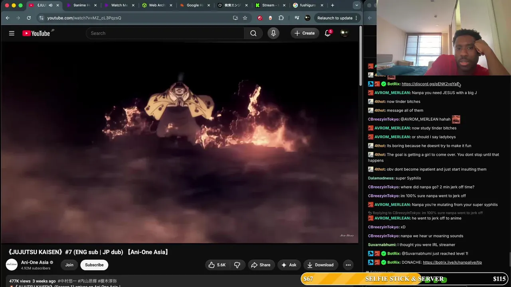Screen dimensions: 511x287
Task: Click the install/cast screen icon in address bar
Action: click(236, 18)
